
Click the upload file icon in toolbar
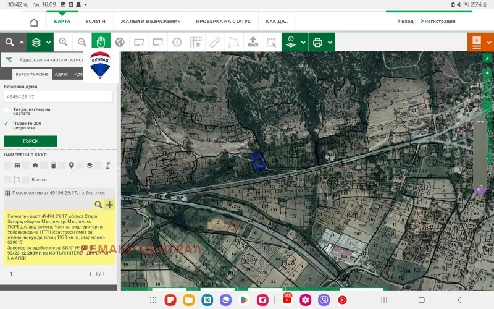tap(252, 43)
